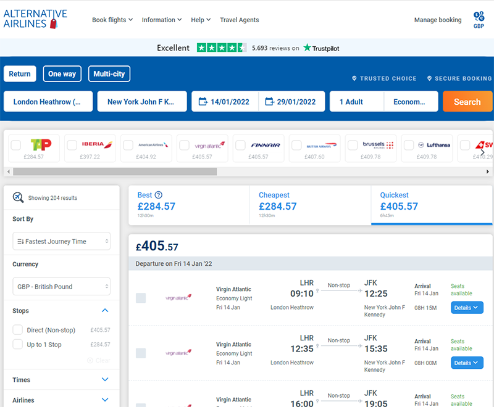The width and height of the screenshot is (494, 407).
Task: Select the One way trip tab
Action: [x=62, y=74]
